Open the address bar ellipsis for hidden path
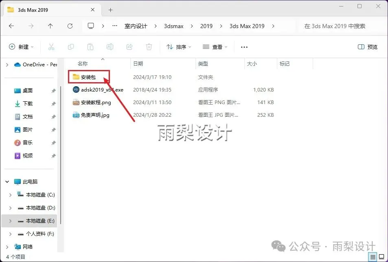 click(x=114, y=26)
